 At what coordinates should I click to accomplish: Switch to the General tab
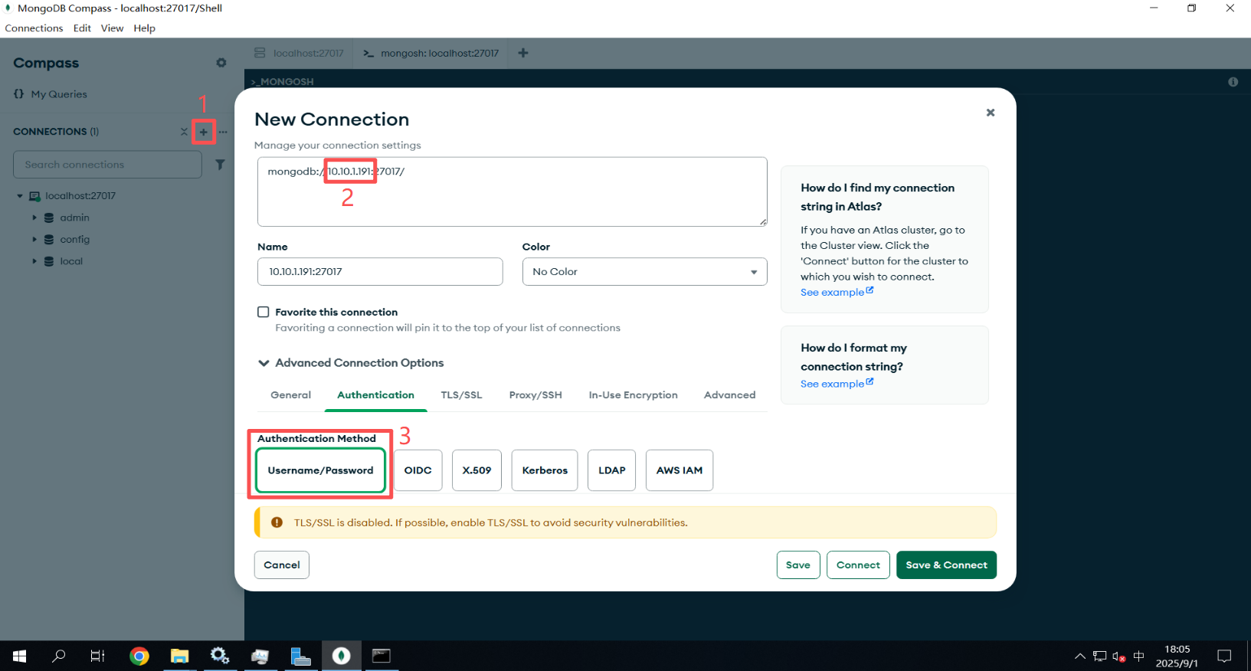(291, 395)
